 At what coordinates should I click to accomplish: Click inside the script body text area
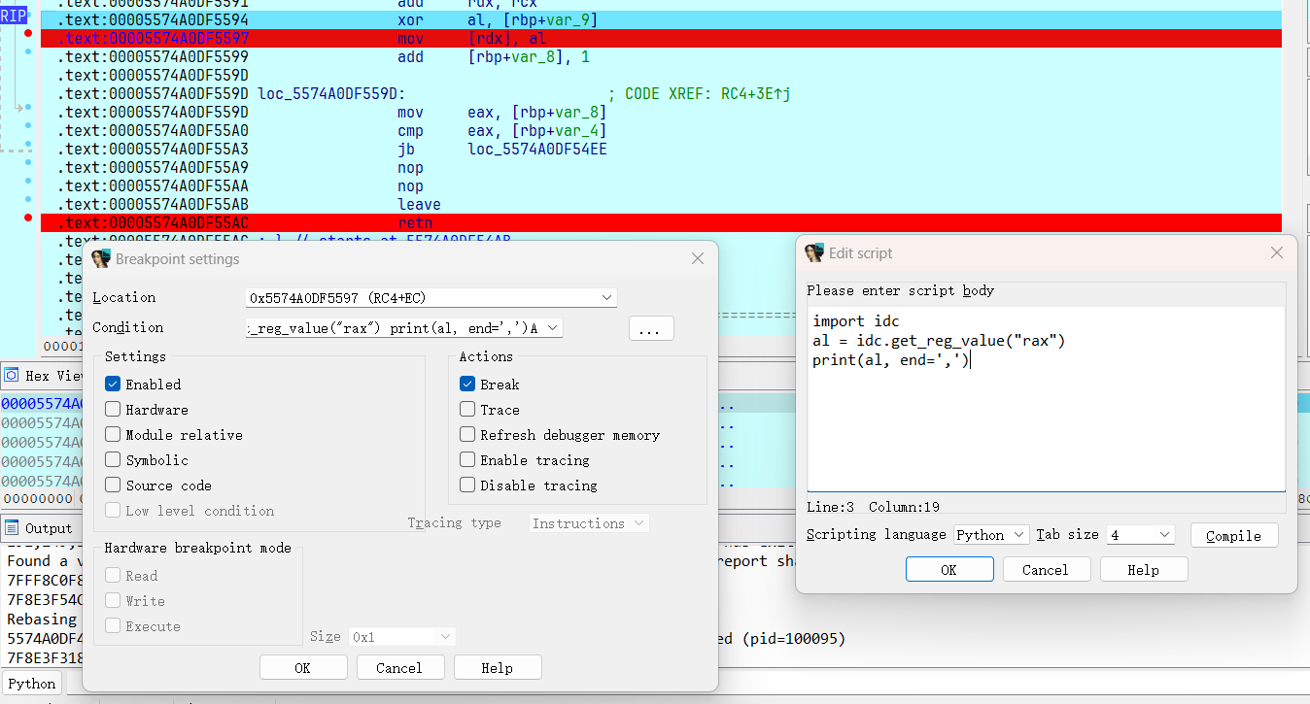pyautogui.click(x=1045, y=427)
